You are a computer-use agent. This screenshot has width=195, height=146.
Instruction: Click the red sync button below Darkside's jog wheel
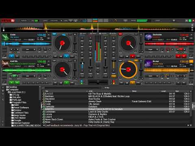pyautogui.click(x=132, y=56)
